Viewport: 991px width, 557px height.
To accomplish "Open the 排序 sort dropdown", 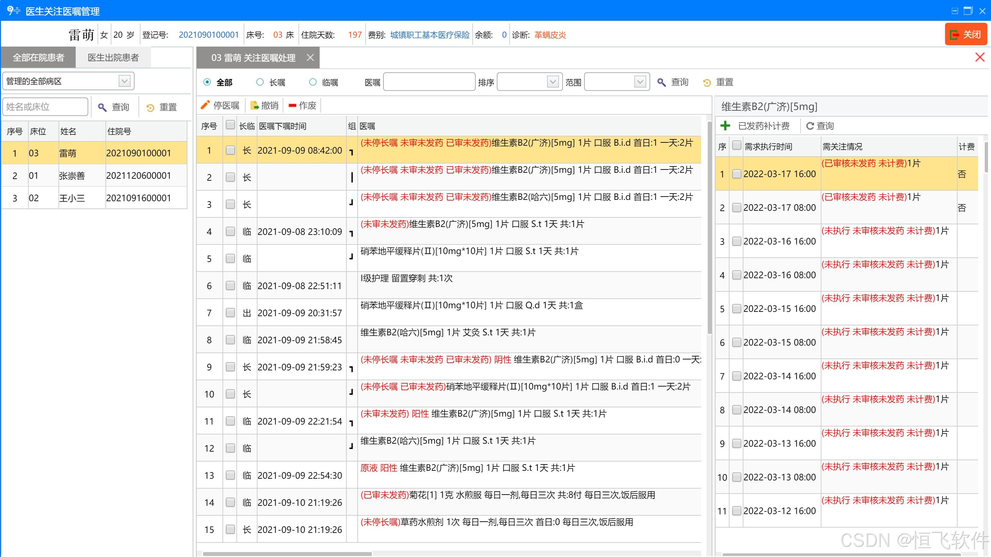I will [552, 82].
